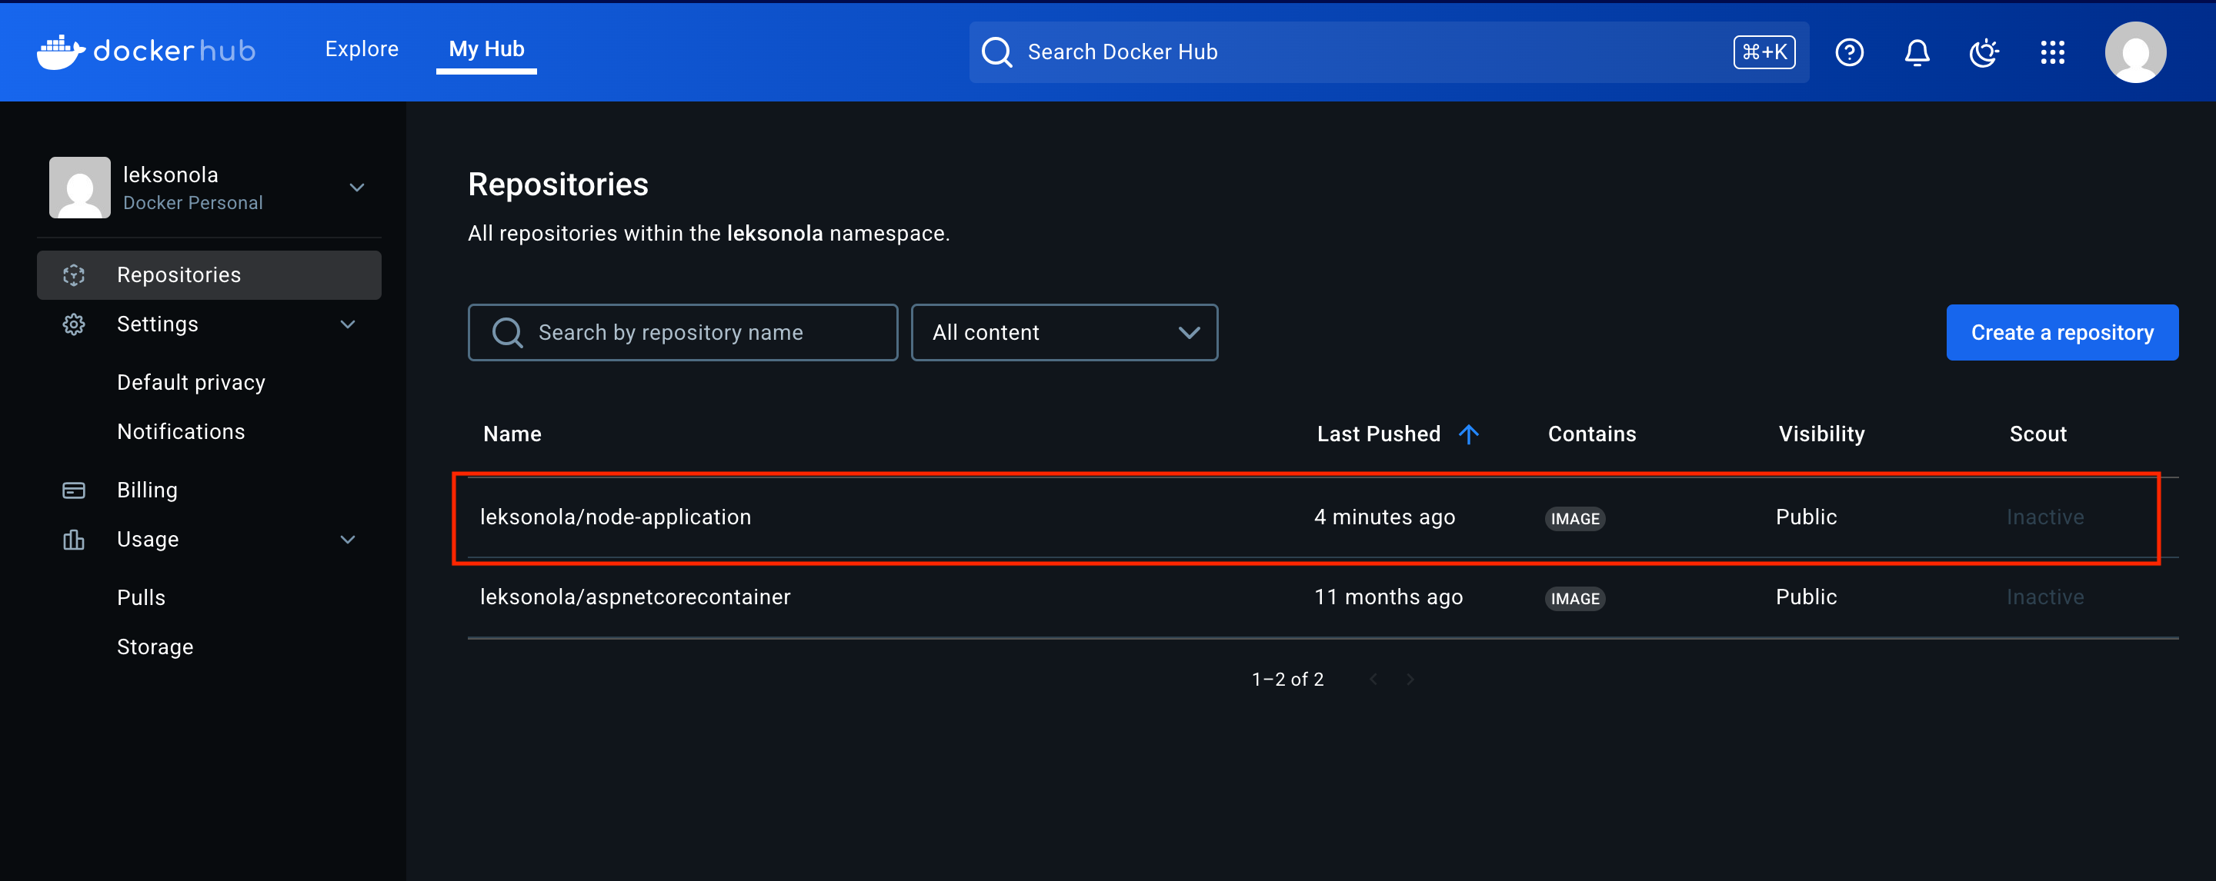The image size is (2216, 881).
Task: Open the user profile avatar in header
Action: (x=2135, y=52)
